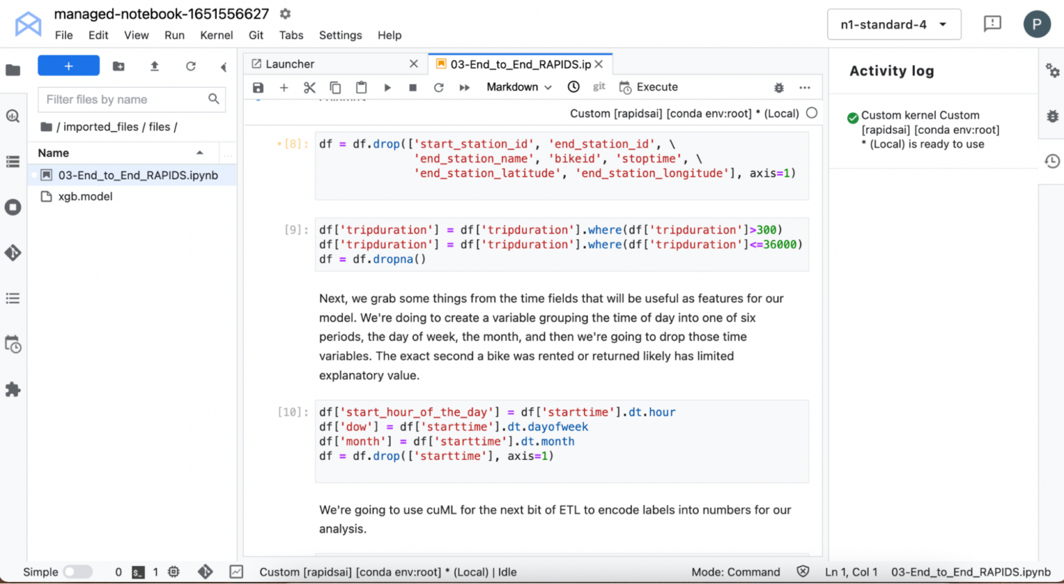Create new launcher with blue plus button

(68, 65)
